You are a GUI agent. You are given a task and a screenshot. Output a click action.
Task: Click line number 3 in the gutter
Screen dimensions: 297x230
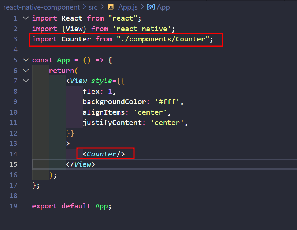(15, 39)
